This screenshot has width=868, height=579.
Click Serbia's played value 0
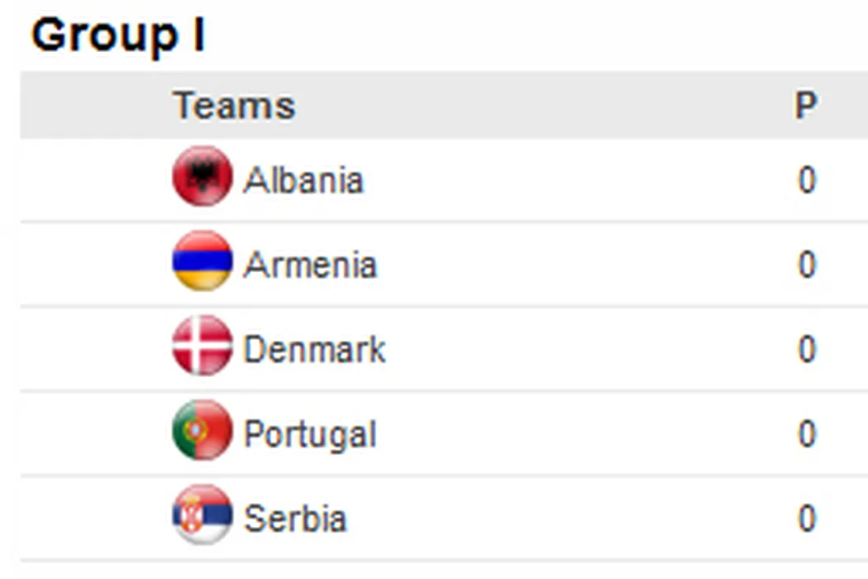tap(807, 519)
